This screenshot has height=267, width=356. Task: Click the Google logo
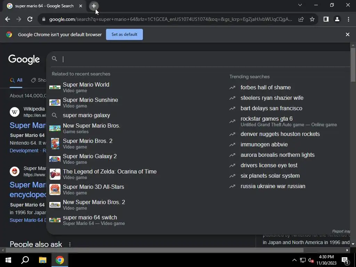tap(24, 59)
